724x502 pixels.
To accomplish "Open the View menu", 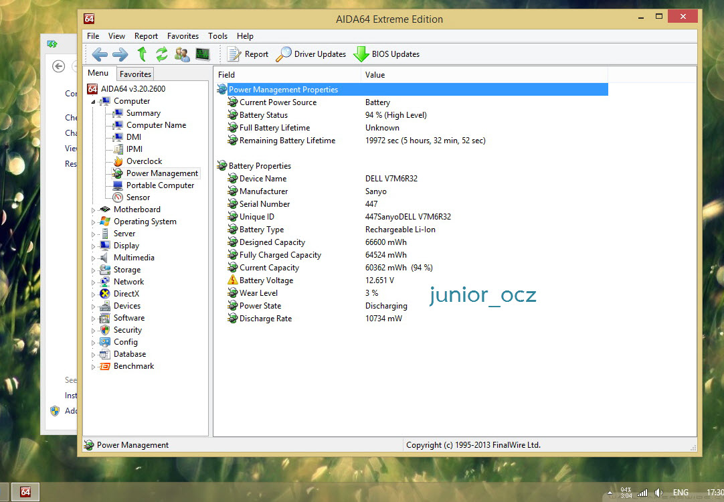I will (116, 36).
